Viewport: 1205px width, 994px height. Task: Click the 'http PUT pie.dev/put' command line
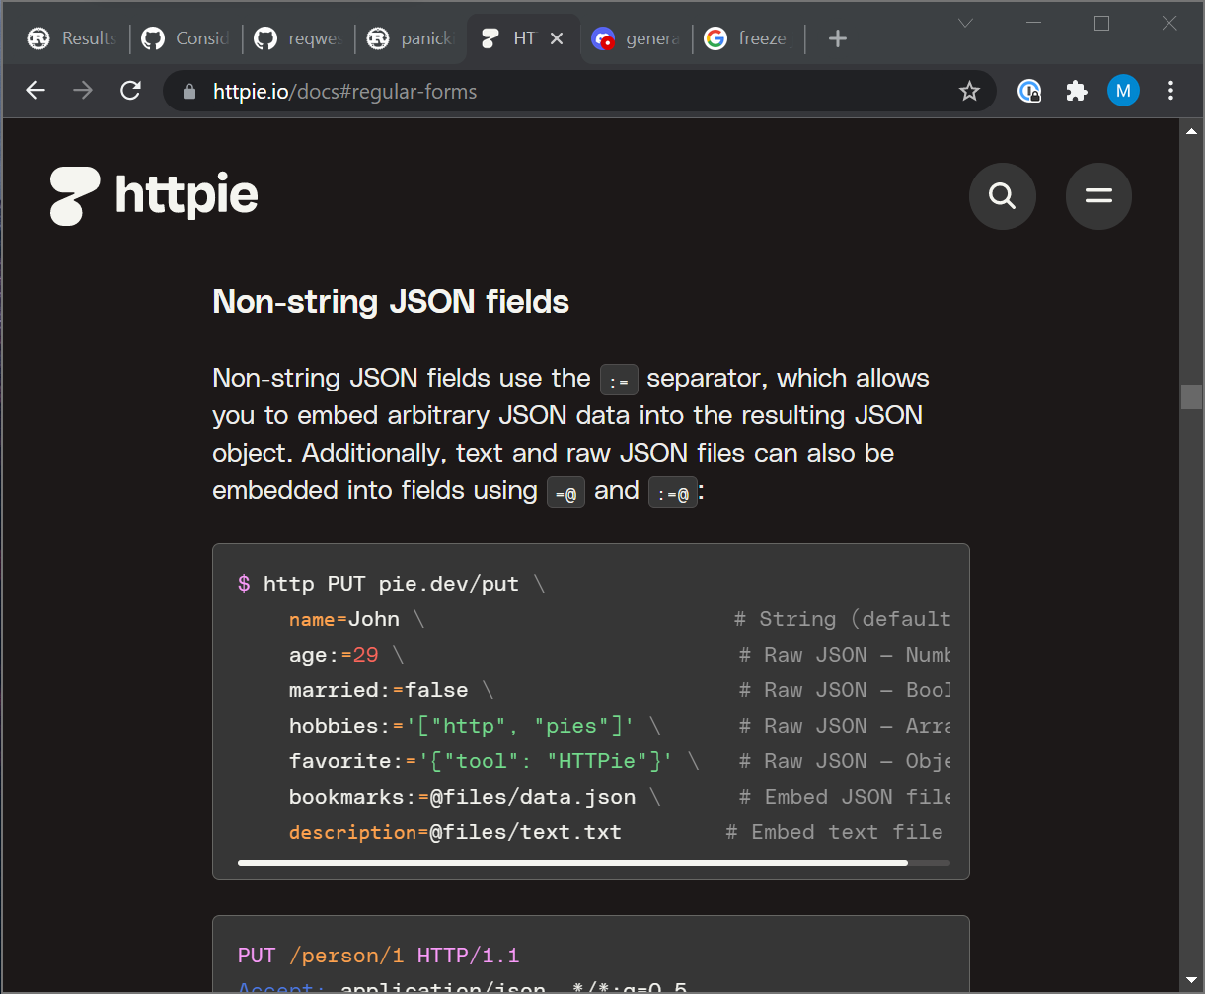pos(392,584)
